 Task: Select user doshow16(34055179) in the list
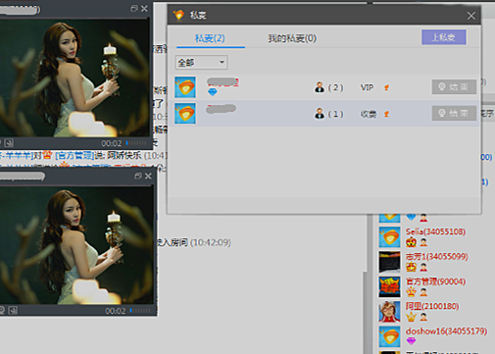pyautogui.click(x=446, y=331)
